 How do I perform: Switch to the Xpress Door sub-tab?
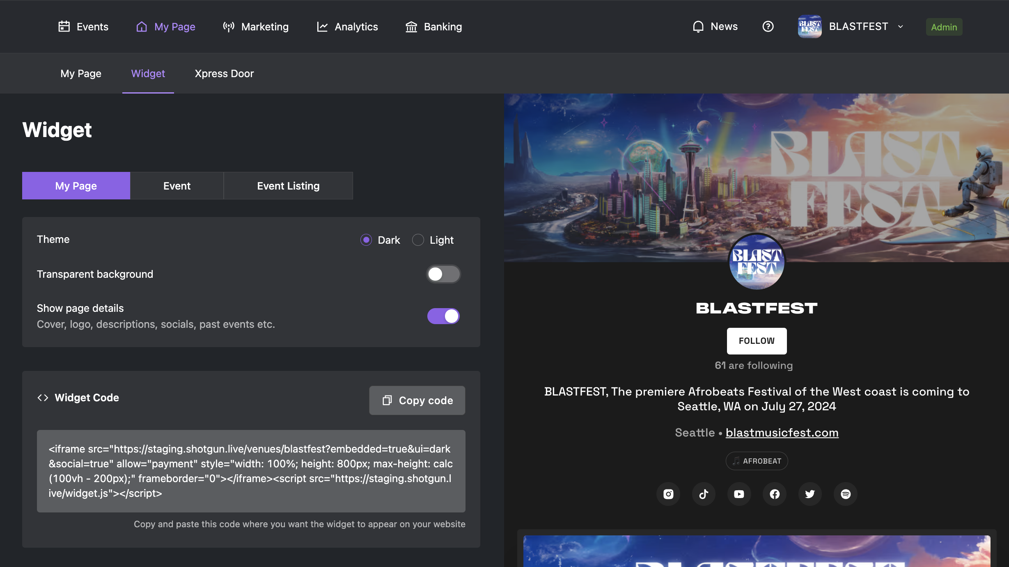coord(224,73)
